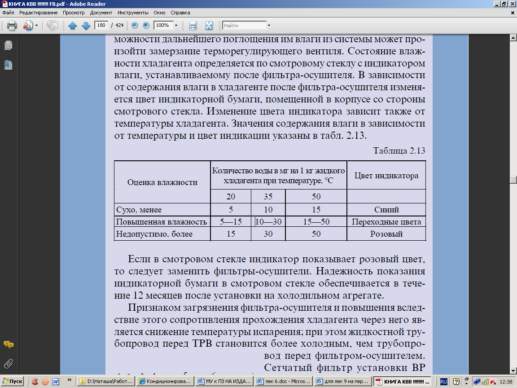Click the Word quick launch icon

click(56, 382)
